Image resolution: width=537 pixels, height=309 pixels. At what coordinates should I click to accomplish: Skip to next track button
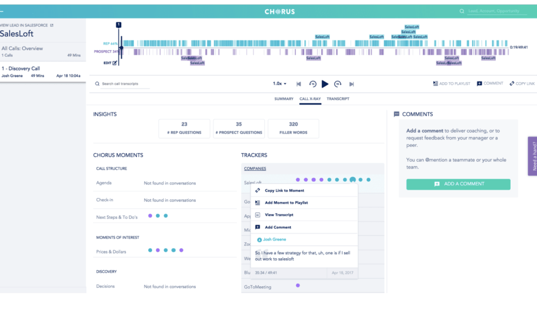pyautogui.click(x=351, y=84)
